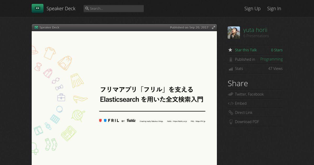Click the Twitter bird share icon

(231, 94)
